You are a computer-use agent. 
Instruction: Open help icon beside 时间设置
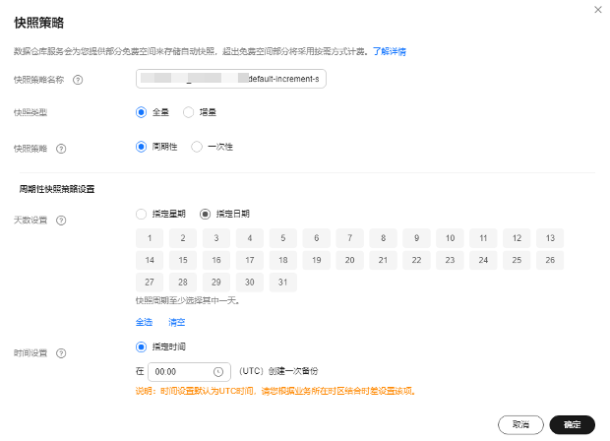tap(61, 353)
